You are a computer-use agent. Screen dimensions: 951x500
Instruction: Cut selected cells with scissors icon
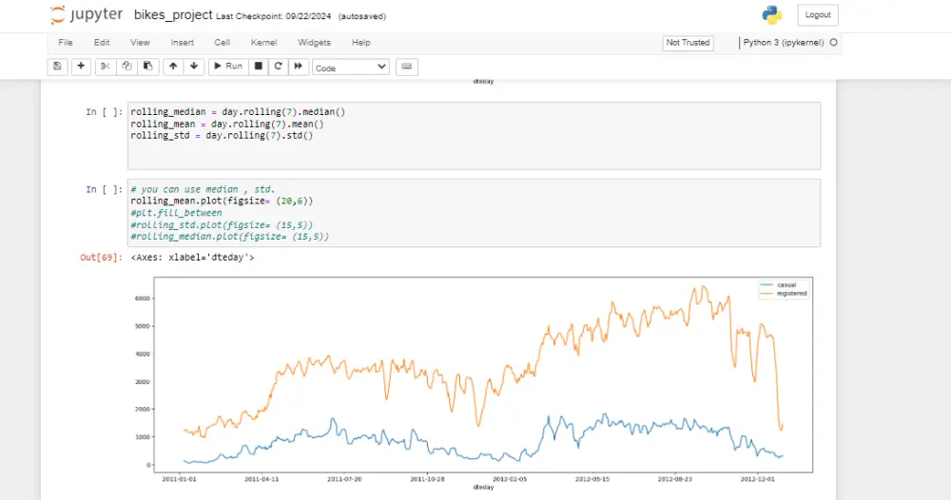point(105,67)
